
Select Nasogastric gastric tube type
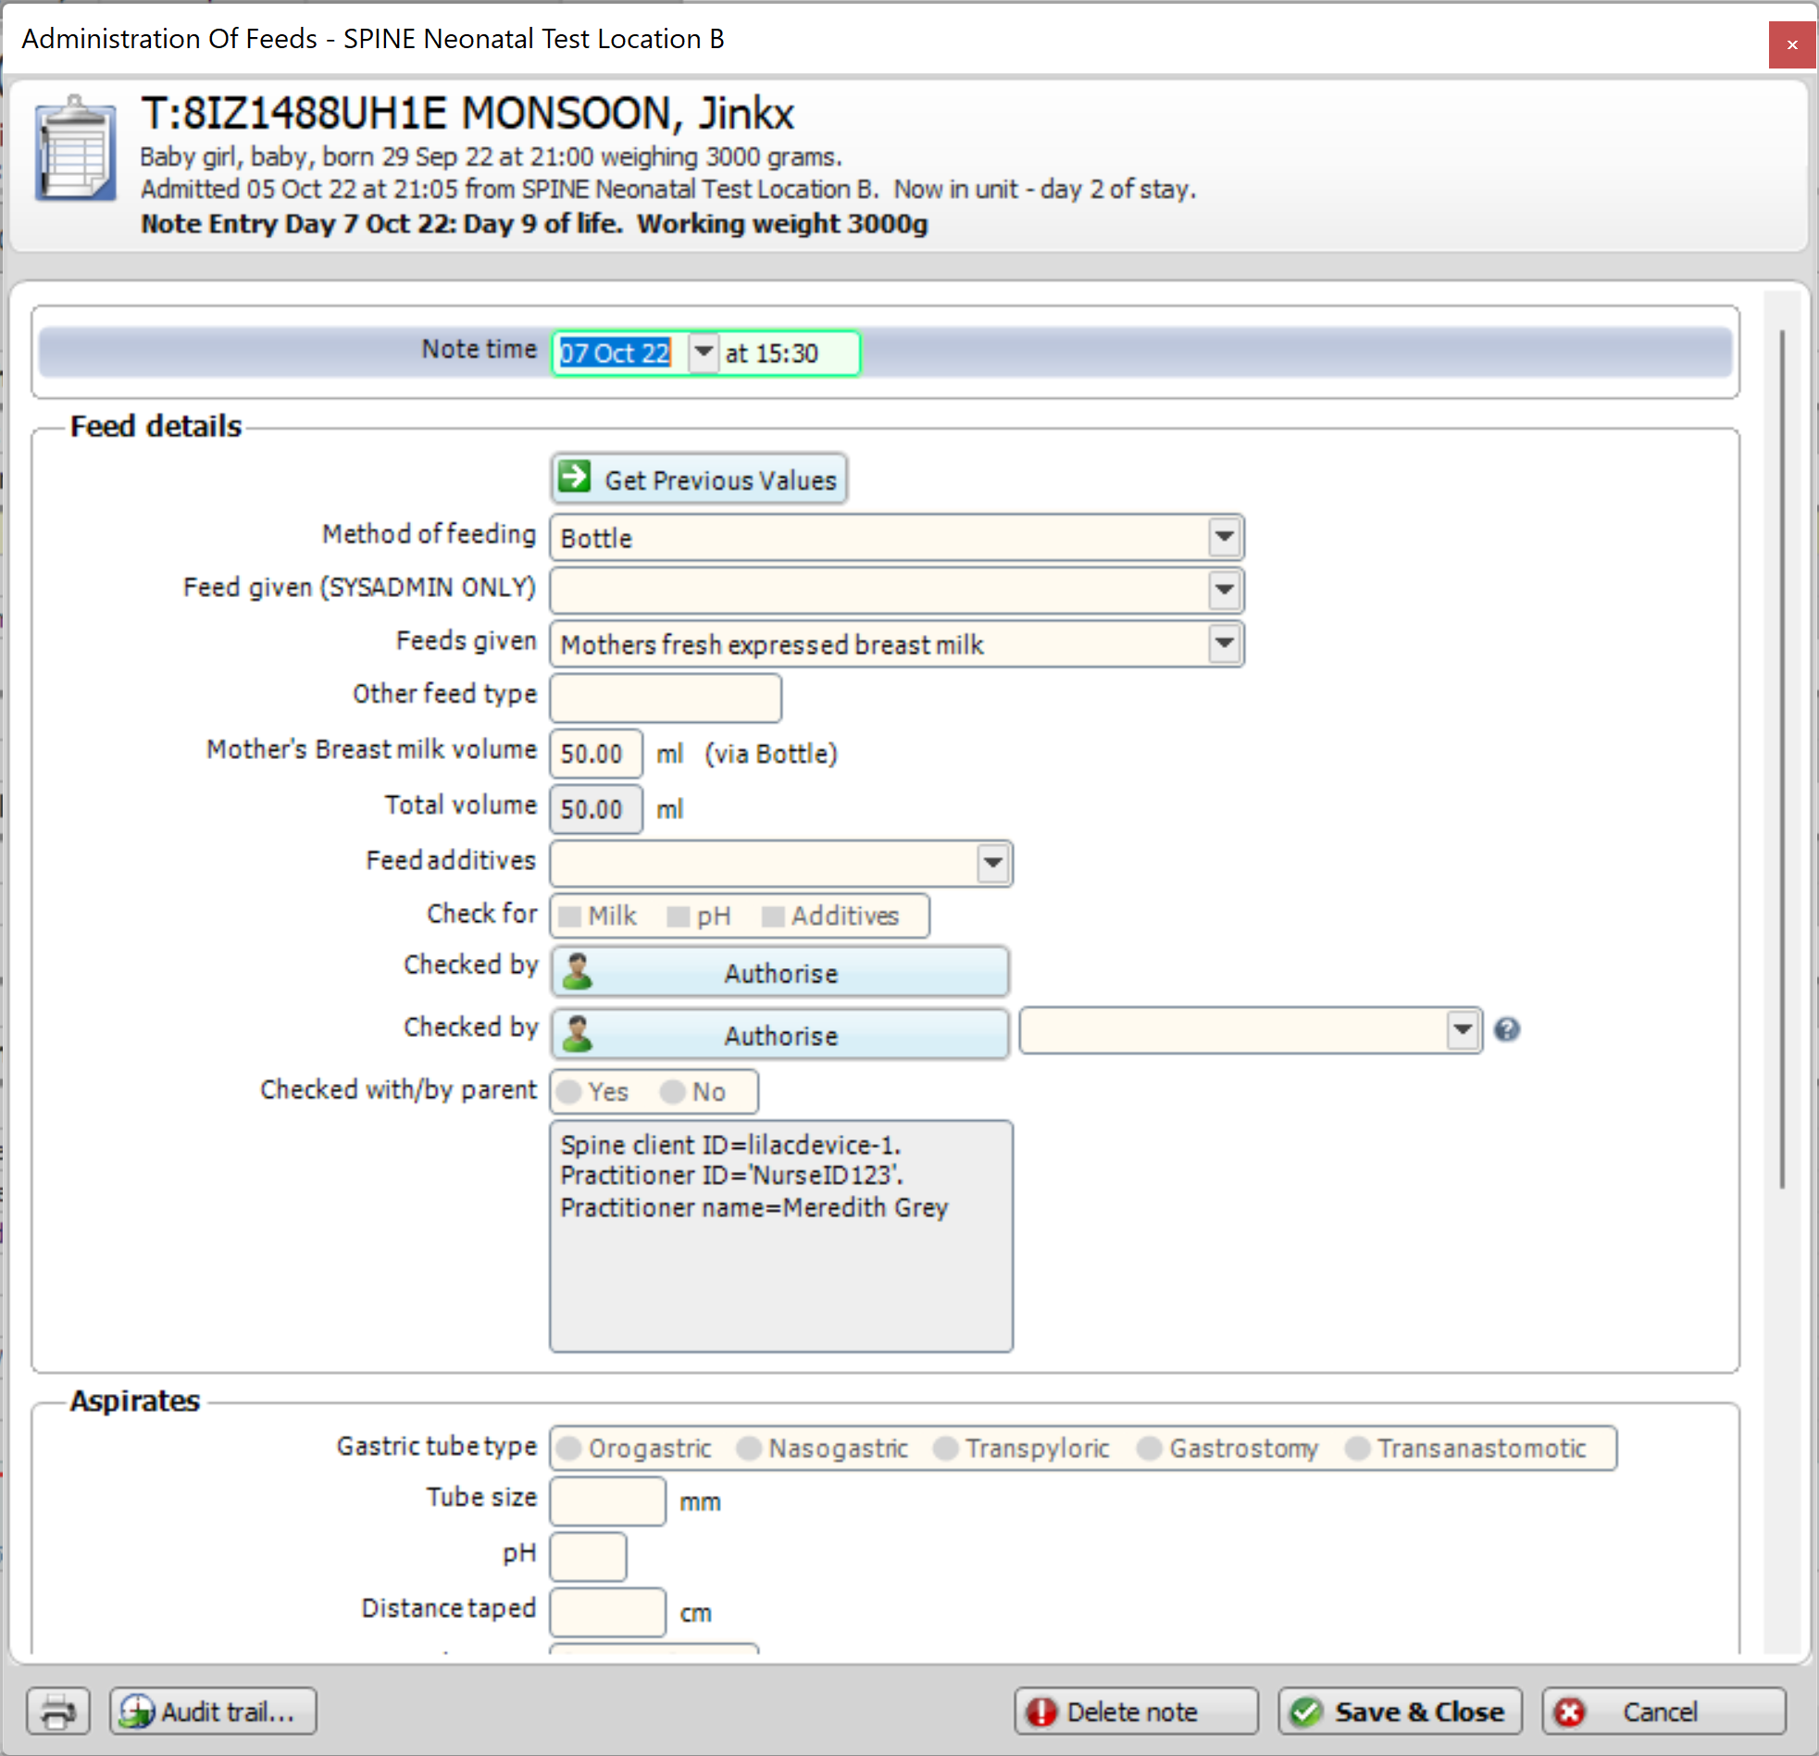coord(749,1448)
